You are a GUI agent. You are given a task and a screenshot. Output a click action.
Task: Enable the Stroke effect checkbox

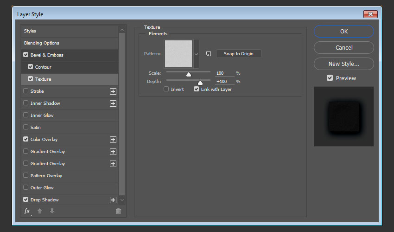click(25, 91)
